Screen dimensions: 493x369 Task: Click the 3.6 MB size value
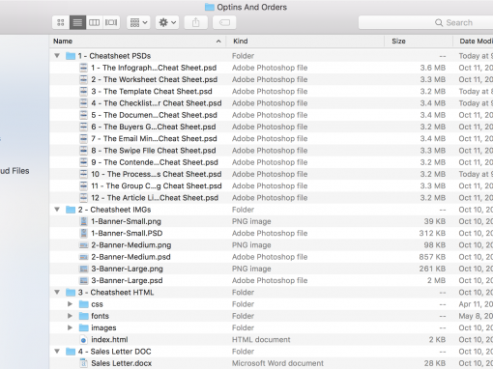point(433,68)
